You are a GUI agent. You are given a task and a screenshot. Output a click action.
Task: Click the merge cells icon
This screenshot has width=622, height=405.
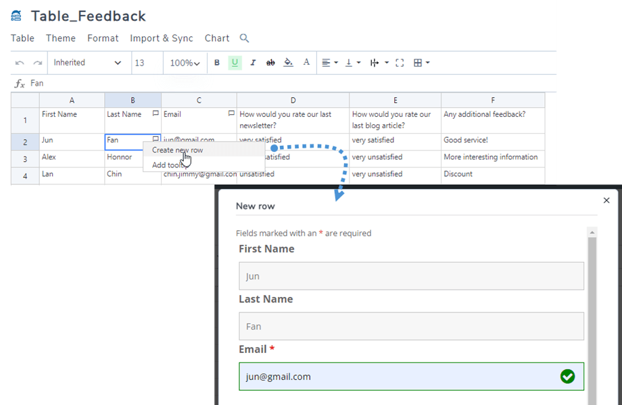400,63
